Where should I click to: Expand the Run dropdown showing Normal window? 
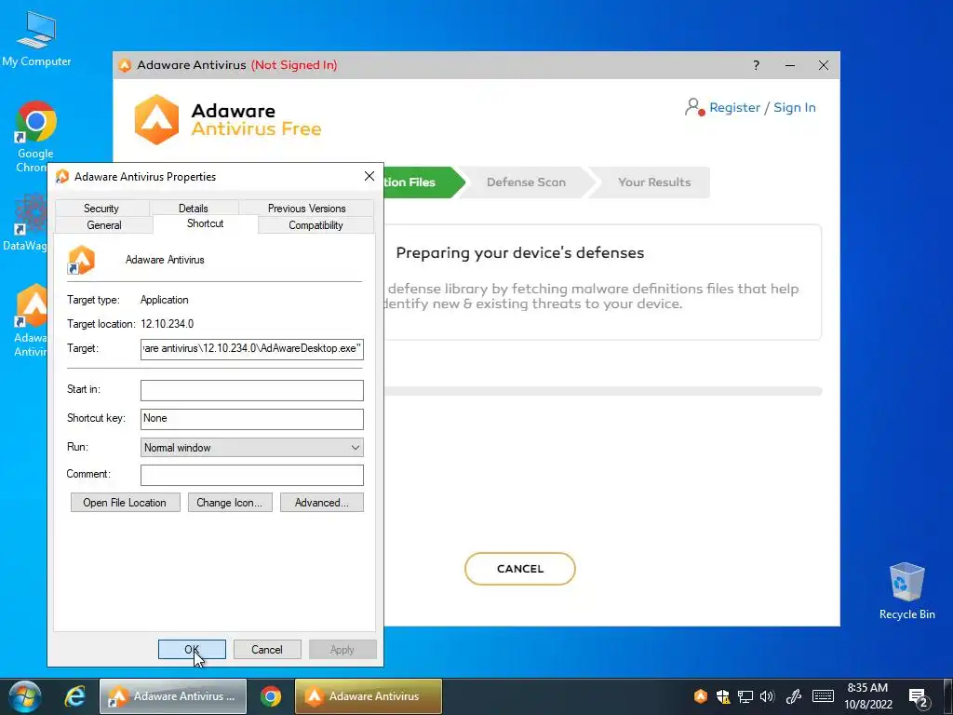[x=251, y=448]
